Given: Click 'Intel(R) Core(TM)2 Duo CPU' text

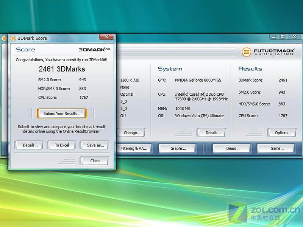Looking at the screenshot, I should tap(200, 94).
